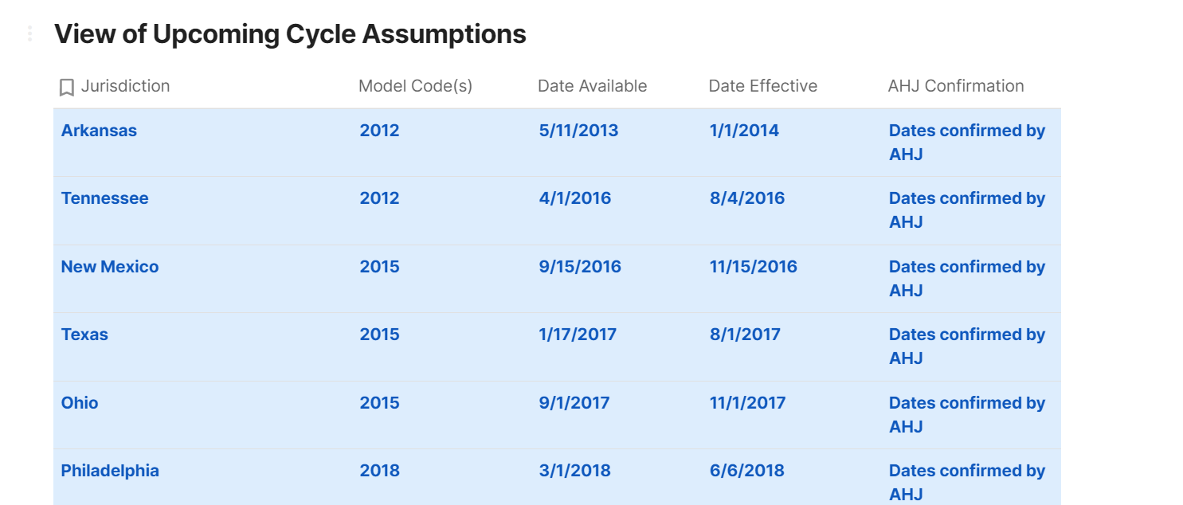This screenshot has width=1183, height=505.
Task: Click the drag handle dots beside the title
Action: pyautogui.click(x=29, y=33)
